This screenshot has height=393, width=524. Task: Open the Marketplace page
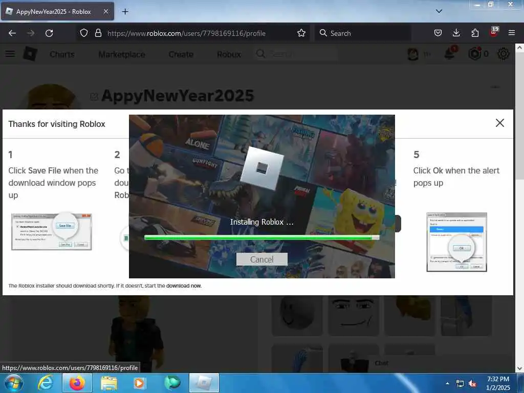(x=122, y=54)
